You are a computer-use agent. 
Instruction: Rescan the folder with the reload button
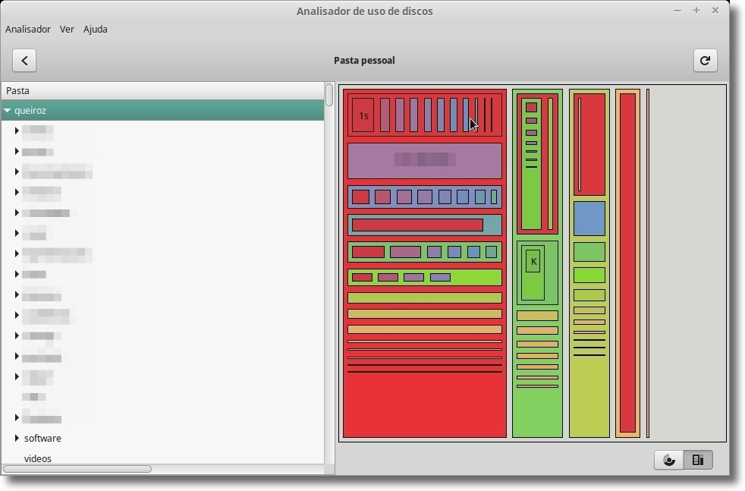[x=705, y=61]
